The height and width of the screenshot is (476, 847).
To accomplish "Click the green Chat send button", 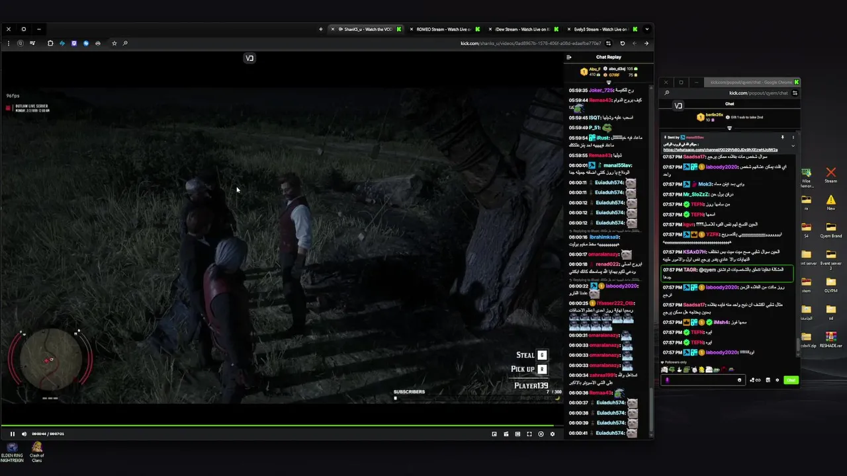I will pyautogui.click(x=791, y=380).
